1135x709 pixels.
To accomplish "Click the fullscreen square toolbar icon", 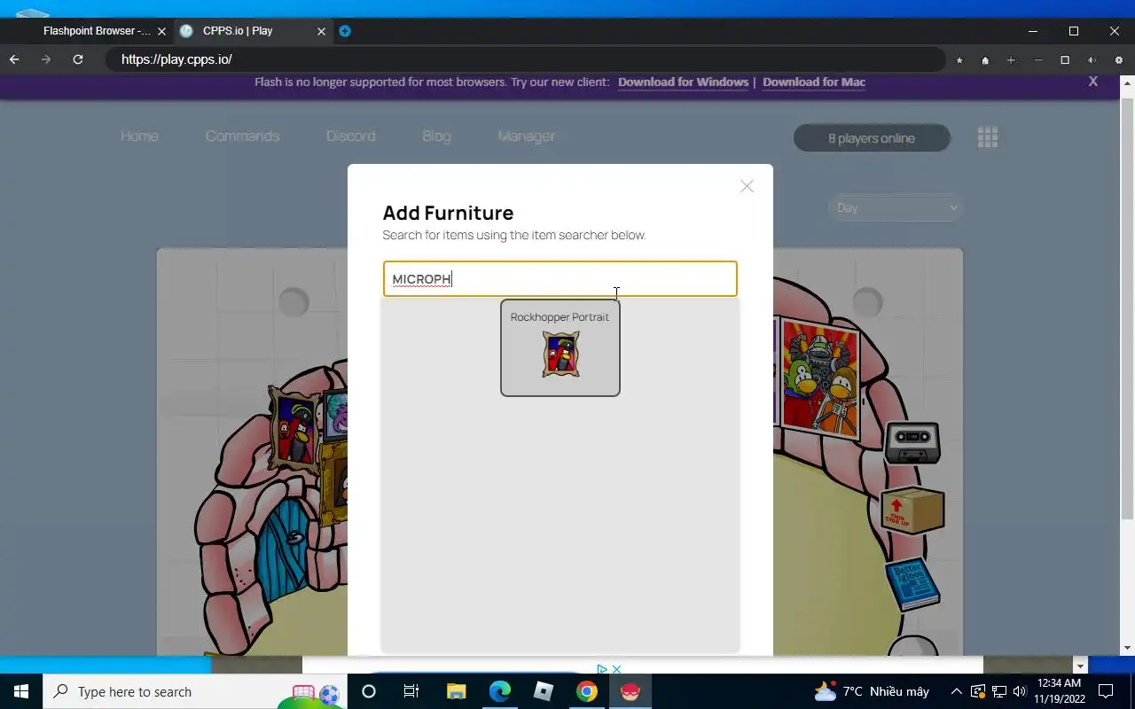I will pyautogui.click(x=1065, y=60).
